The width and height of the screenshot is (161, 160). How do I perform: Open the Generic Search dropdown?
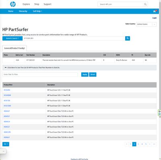point(12,38)
